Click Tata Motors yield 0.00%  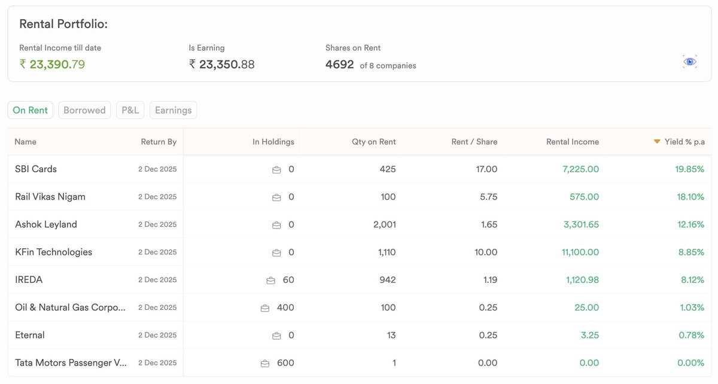pyautogui.click(x=691, y=362)
